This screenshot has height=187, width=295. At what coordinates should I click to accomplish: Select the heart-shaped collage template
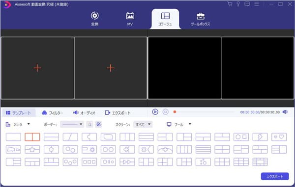click(279, 137)
